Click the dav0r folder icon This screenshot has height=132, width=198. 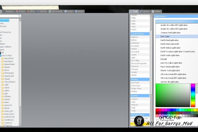point(3,88)
